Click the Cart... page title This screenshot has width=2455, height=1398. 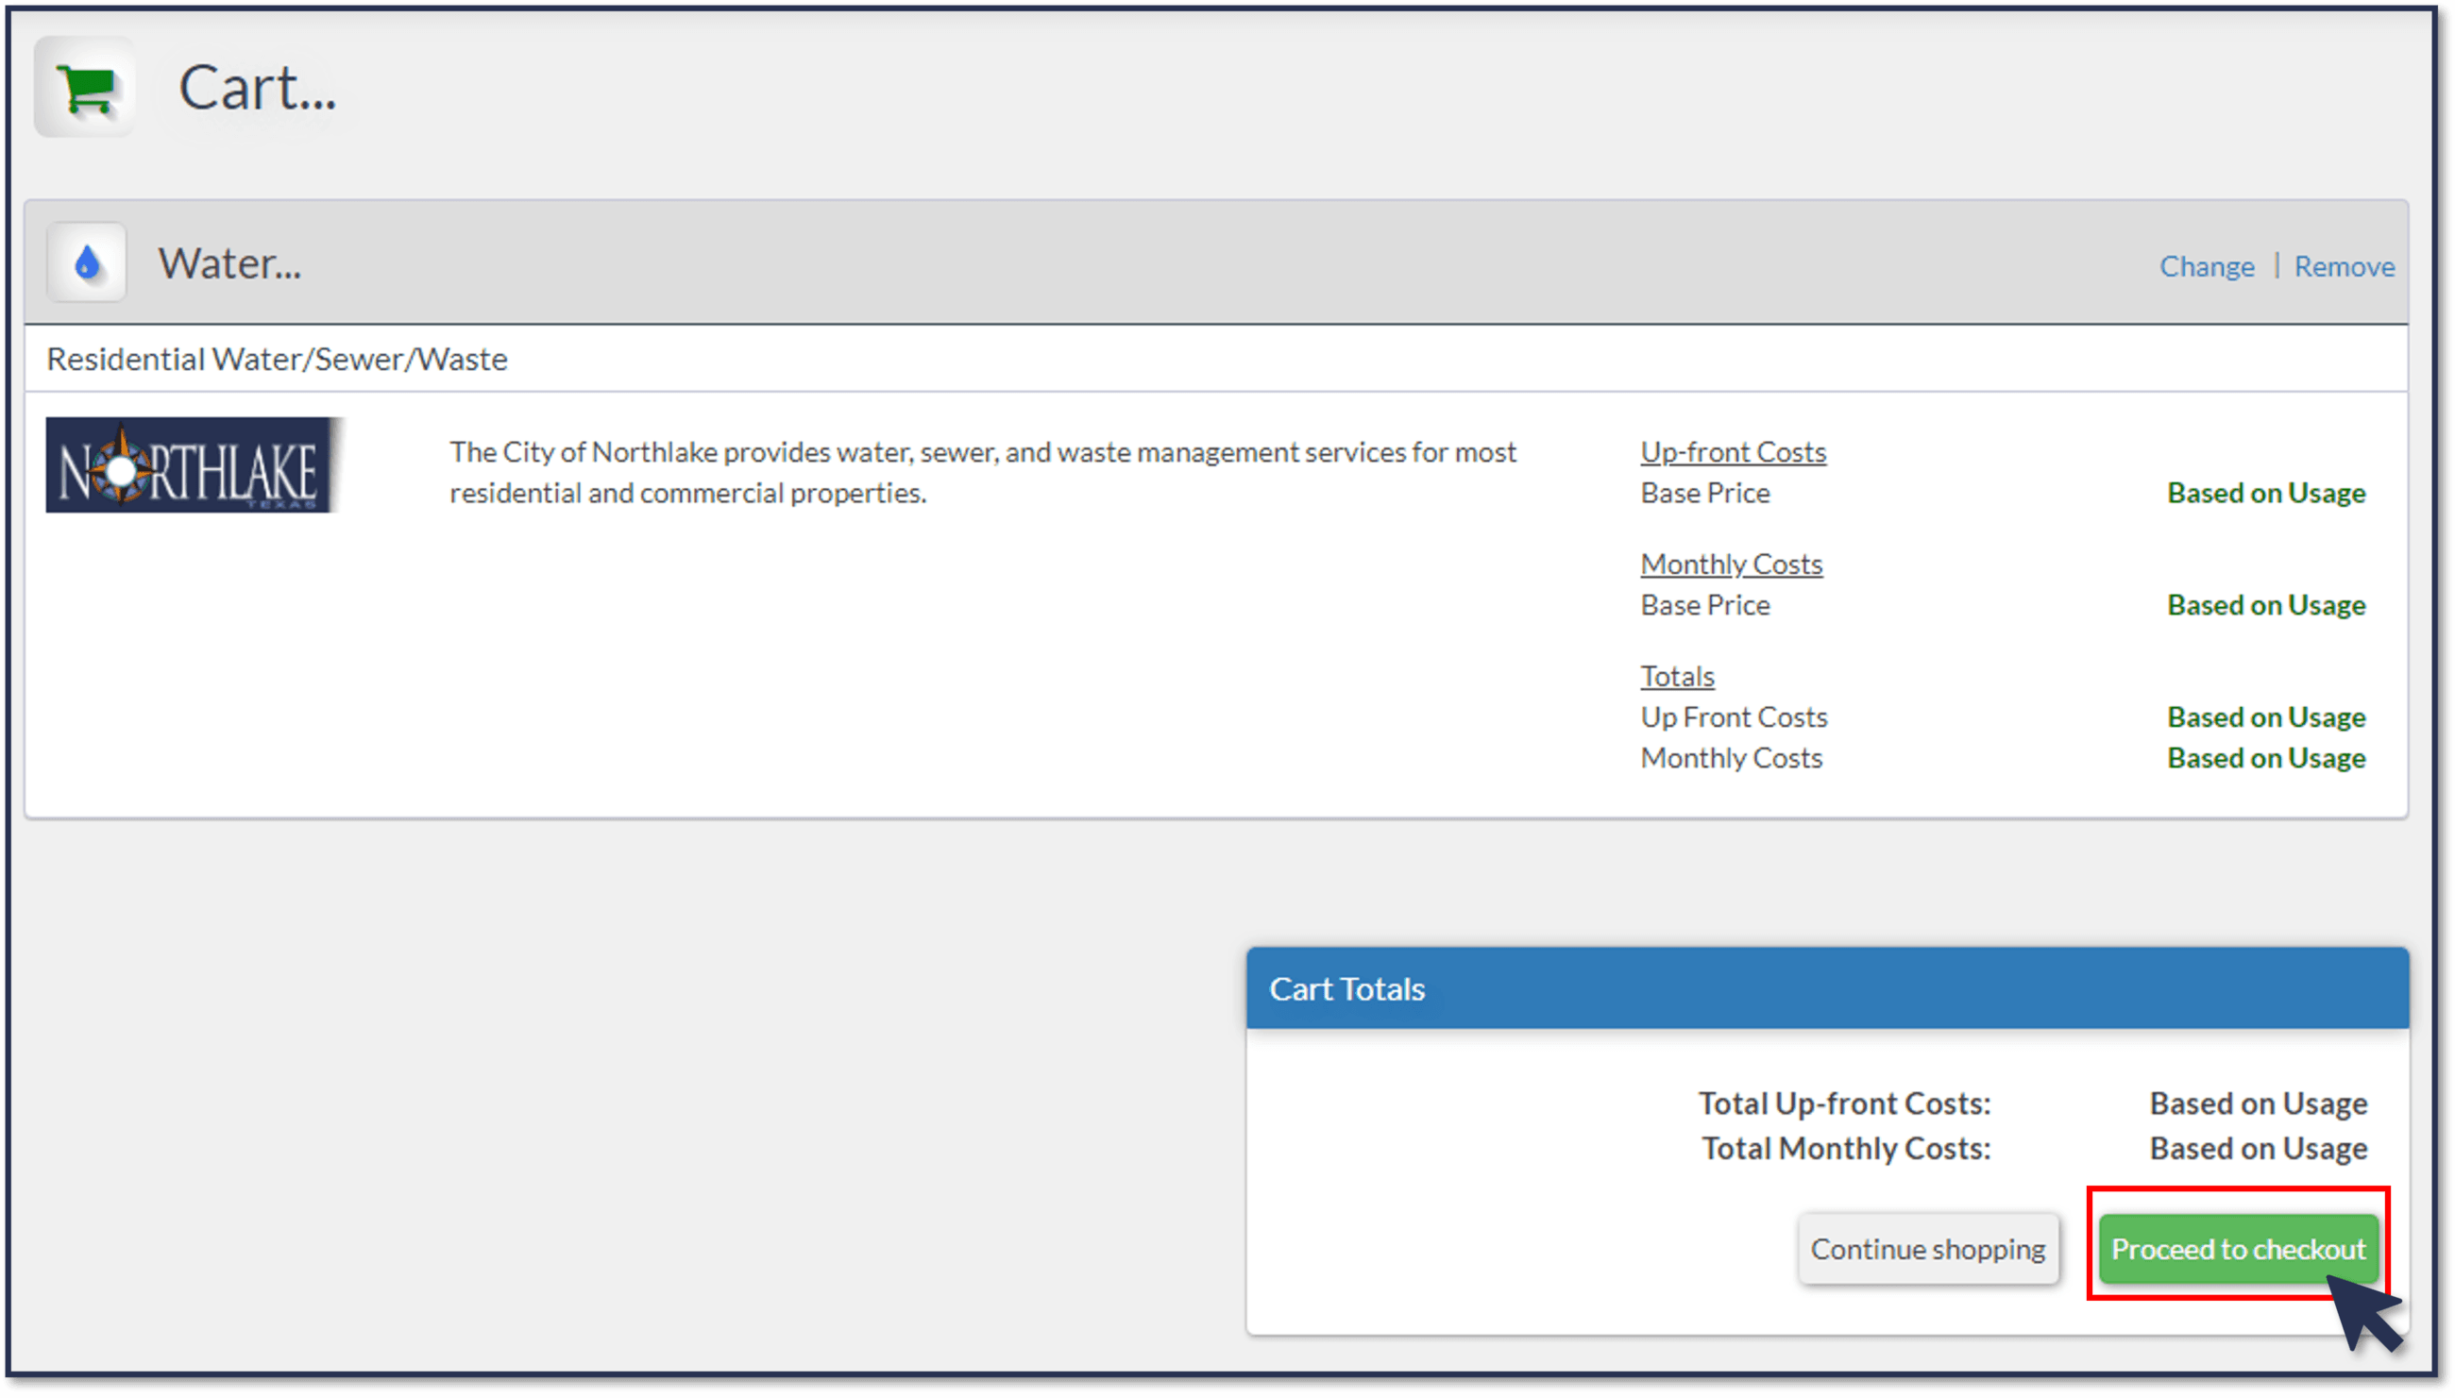coord(257,89)
